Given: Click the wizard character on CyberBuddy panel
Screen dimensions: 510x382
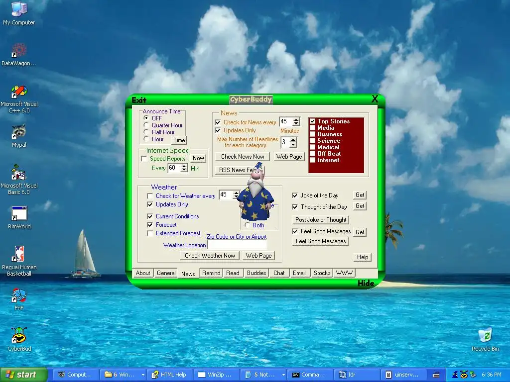Looking at the screenshot, I should [x=255, y=191].
